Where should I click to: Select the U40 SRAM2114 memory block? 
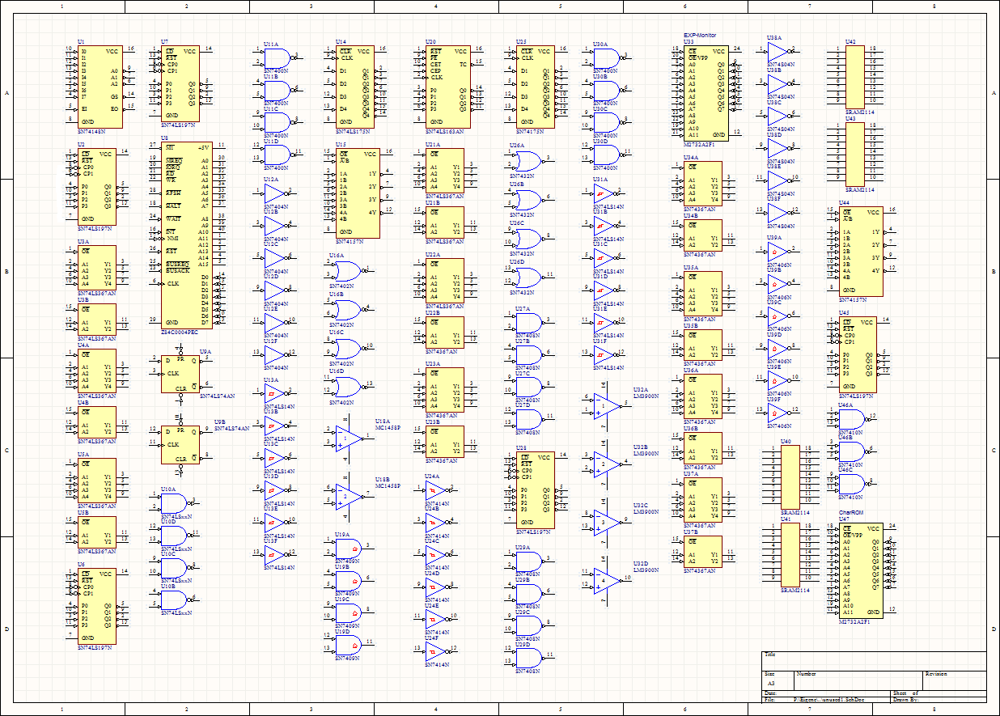click(x=790, y=477)
